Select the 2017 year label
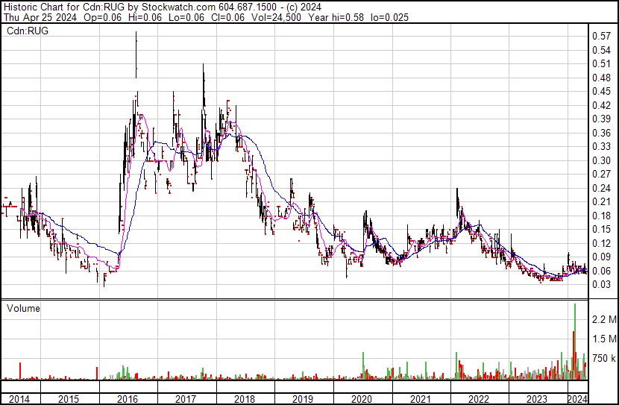The image size is (619, 405). point(186,399)
